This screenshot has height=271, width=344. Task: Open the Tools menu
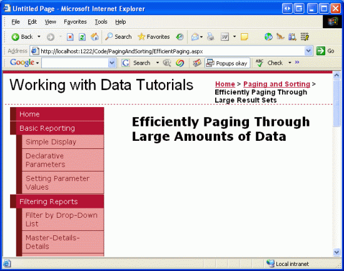[x=101, y=22]
